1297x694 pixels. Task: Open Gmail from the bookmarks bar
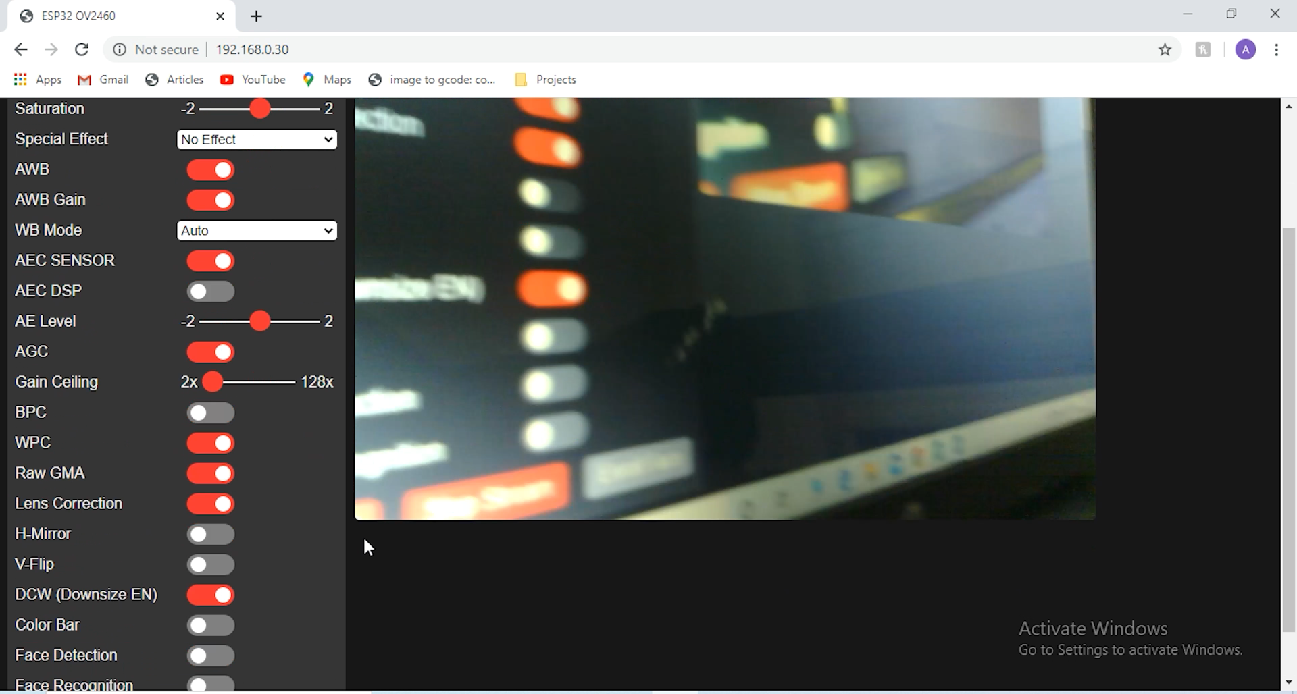tap(103, 79)
